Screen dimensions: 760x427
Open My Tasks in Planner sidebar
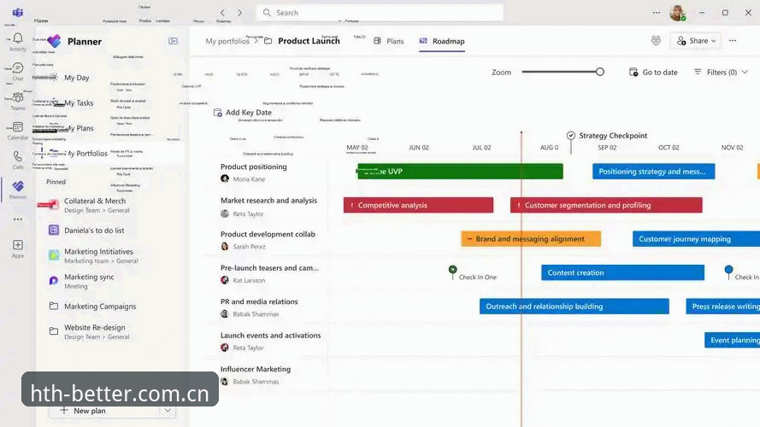click(x=79, y=102)
